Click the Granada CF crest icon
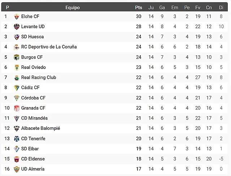Image resolution: width=231 pixels, height=176 pixels. (17, 108)
